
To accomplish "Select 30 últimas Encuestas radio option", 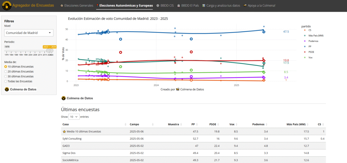I will (x=6, y=77).
